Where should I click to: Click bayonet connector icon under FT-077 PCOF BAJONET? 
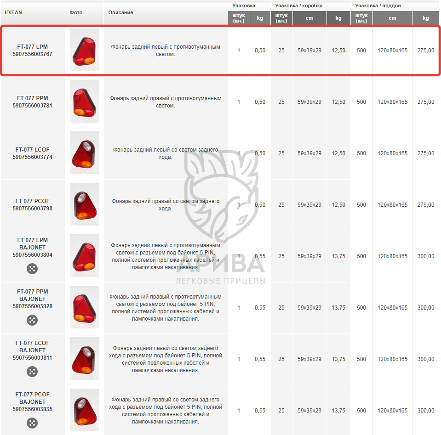(32, 423)
